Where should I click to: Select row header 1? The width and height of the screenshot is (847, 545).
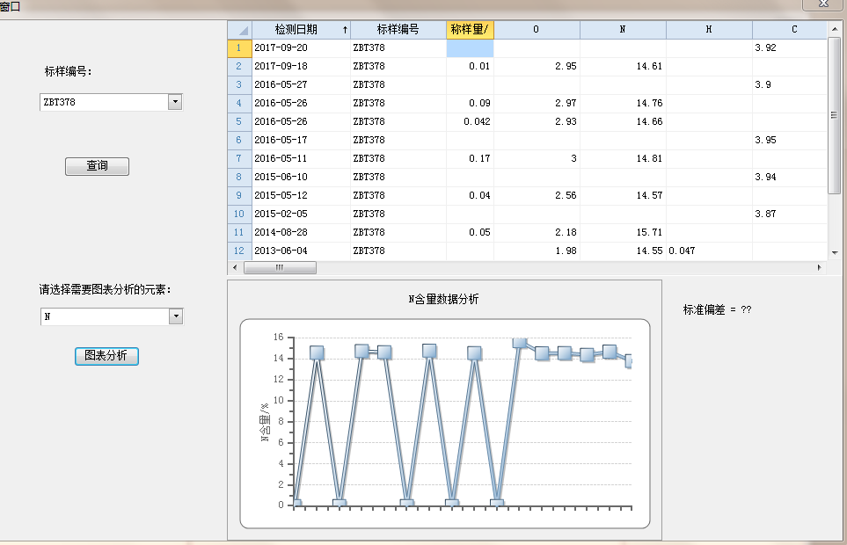point(239,48)
